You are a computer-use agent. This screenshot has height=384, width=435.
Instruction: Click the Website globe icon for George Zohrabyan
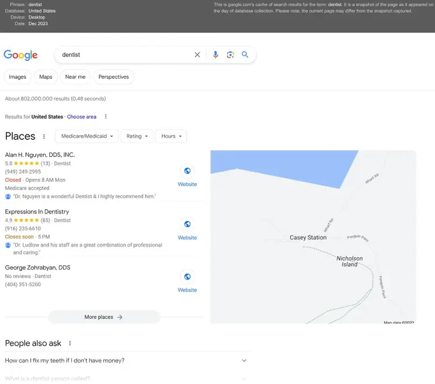tap(187, 277)
